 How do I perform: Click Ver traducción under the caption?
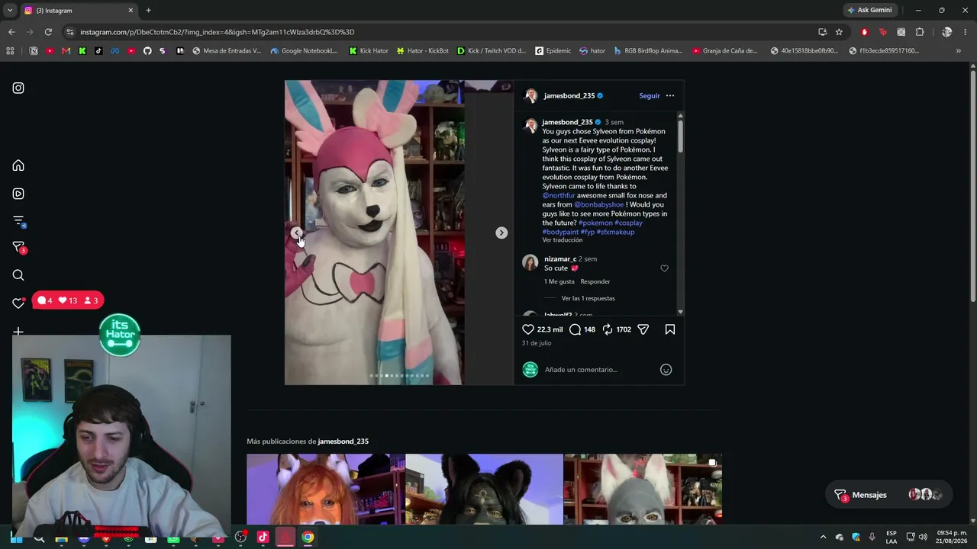click(x=563, y=240)
